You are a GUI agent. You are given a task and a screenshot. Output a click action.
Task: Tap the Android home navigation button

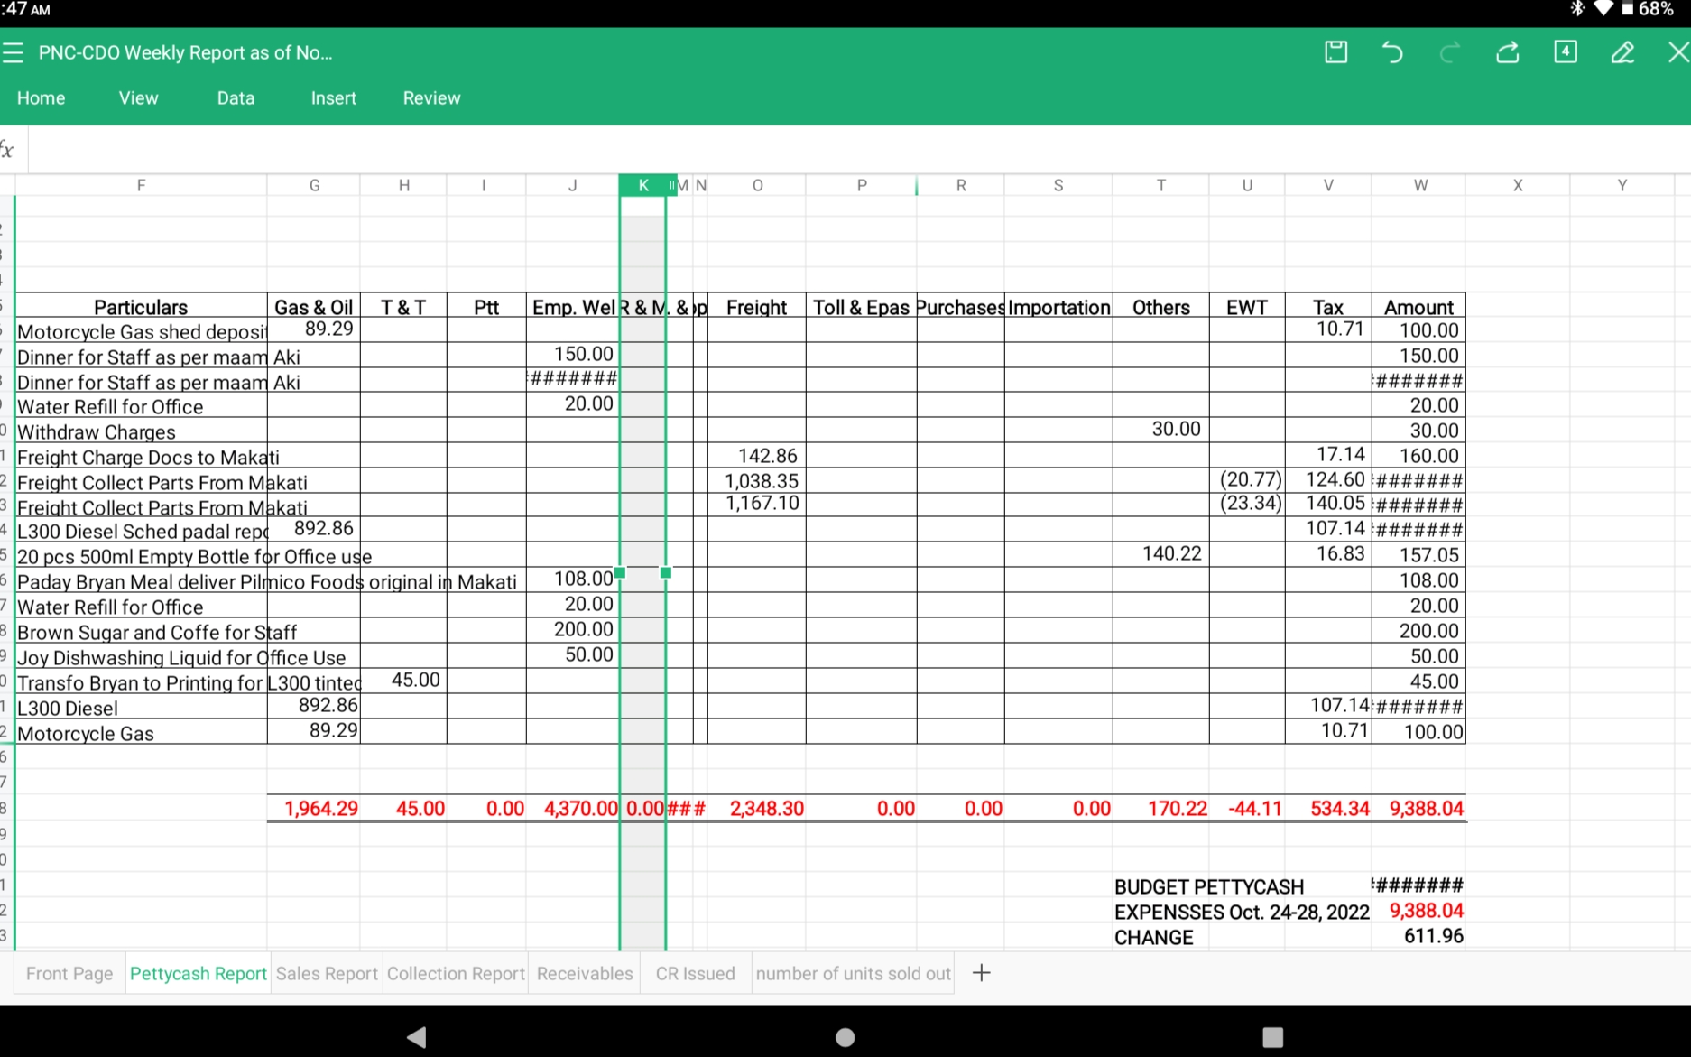[x=845, y=1036]
